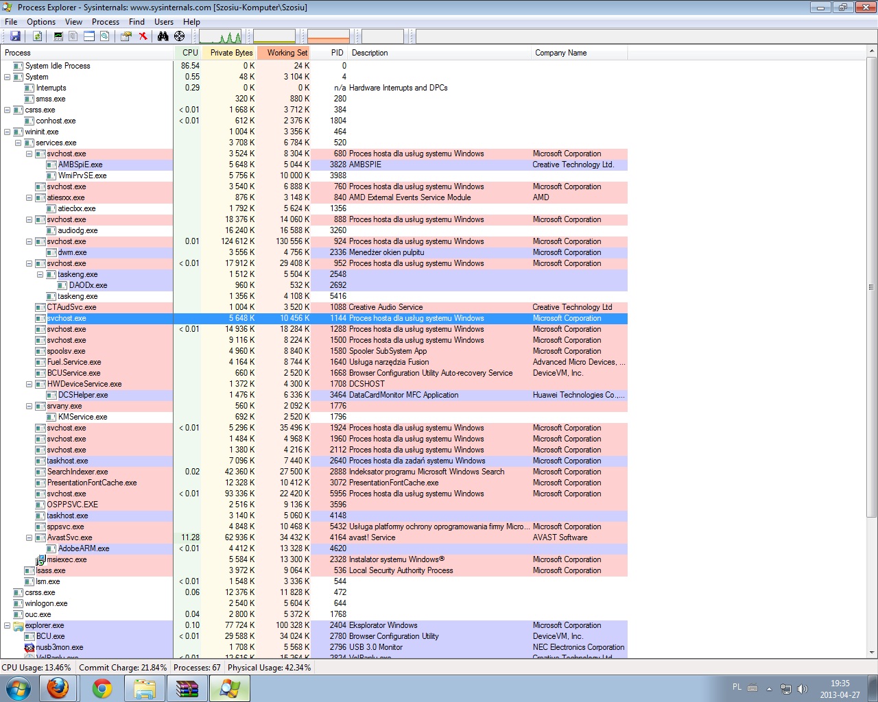Open the Help menu
The image size is (878, 702).
[x=191, y=22]
